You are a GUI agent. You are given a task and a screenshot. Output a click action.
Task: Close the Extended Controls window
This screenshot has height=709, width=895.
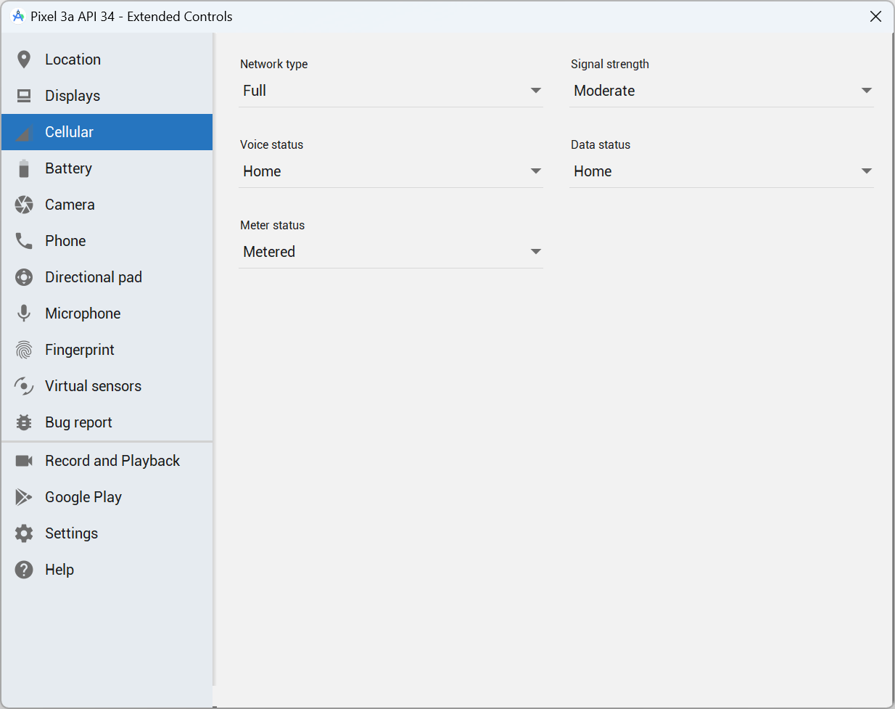tap(875, 16)
